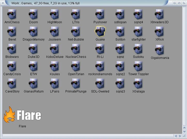The height and width of the screenshot is (139, 187).
Task: Click the vertical scrollbar track
Action: tap(184, 66)
